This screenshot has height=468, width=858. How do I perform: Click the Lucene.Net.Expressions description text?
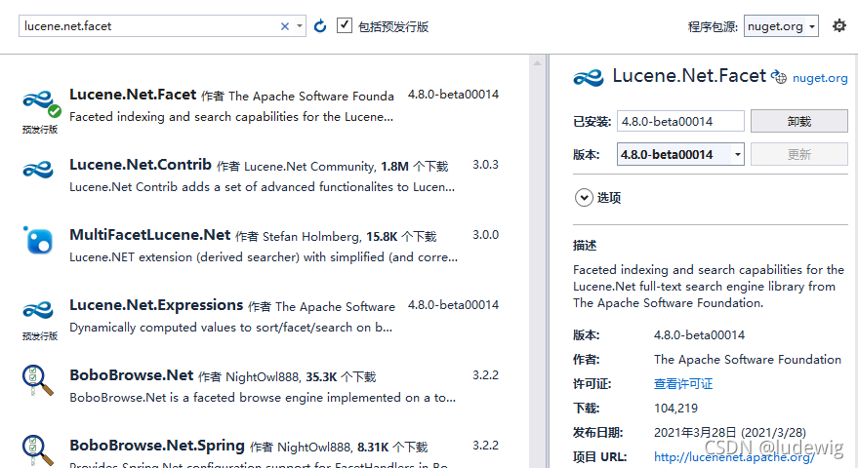click(x=231, y=328)
